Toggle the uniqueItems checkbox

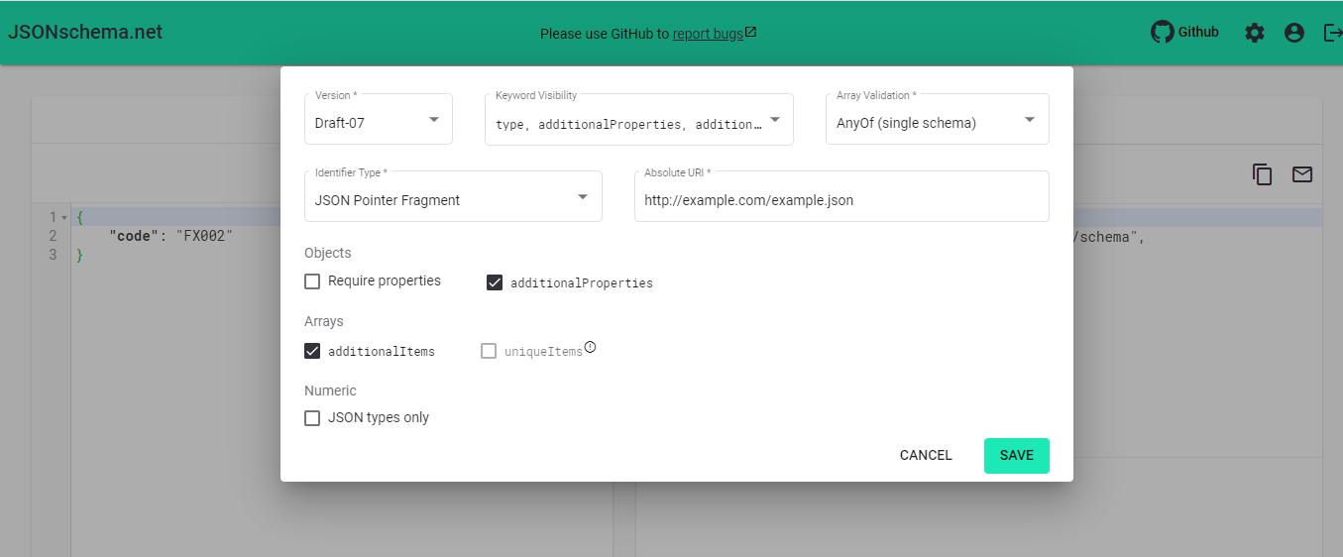[x=489, y=351]
